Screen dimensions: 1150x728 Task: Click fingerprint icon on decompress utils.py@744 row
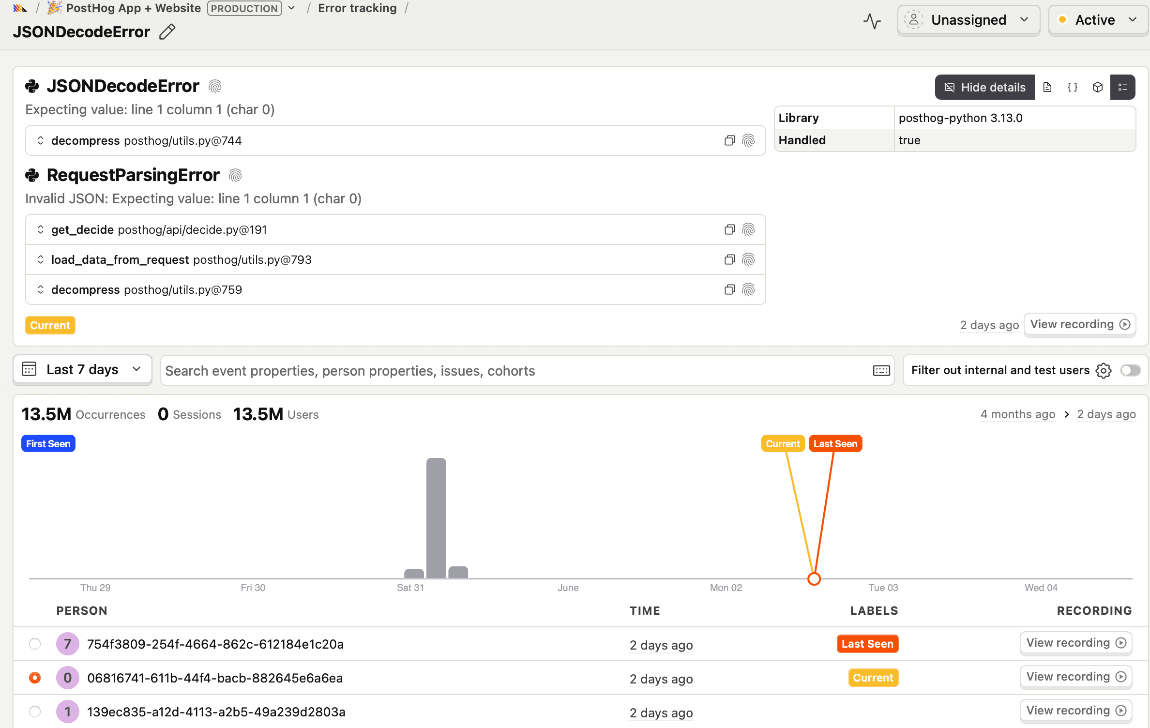pyautogui.click(x=748, y=140)
